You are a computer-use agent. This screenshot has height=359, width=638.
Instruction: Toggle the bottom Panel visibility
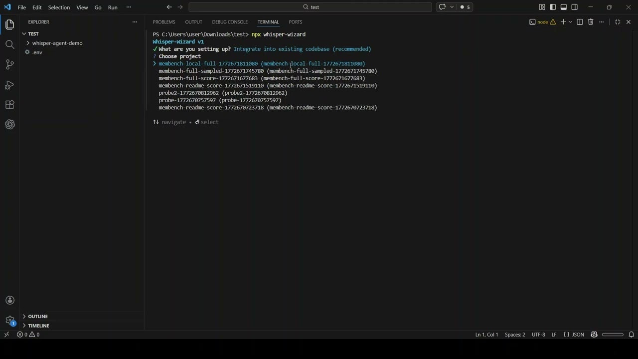[564, 7]
